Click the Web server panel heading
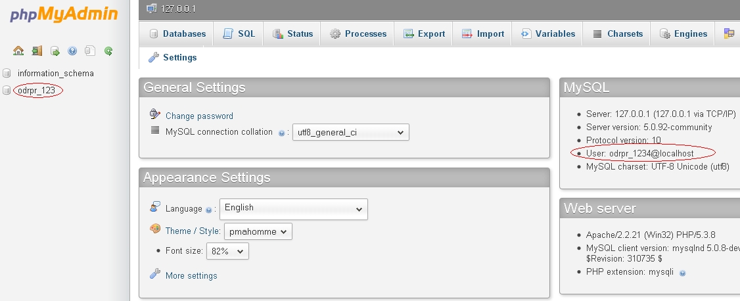Screen dimensions: 740x301 click(600, 208)
